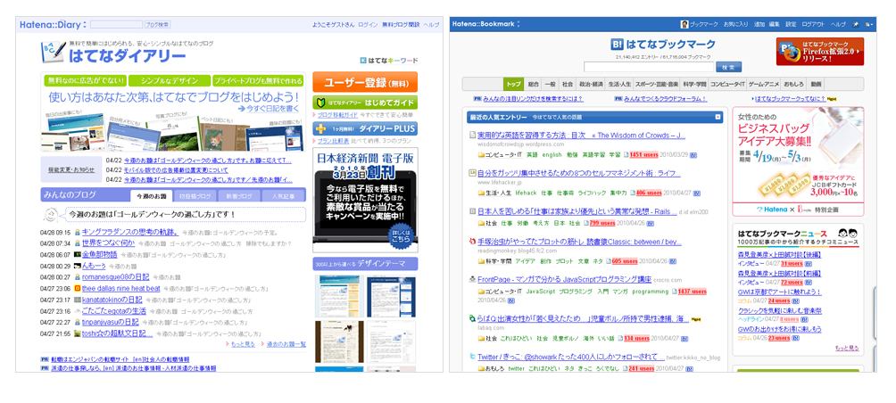The width and height of the screenshot is (896, 403).
Task: Select the ゲーム・アニメ category tab
Action: coord(764,84)
